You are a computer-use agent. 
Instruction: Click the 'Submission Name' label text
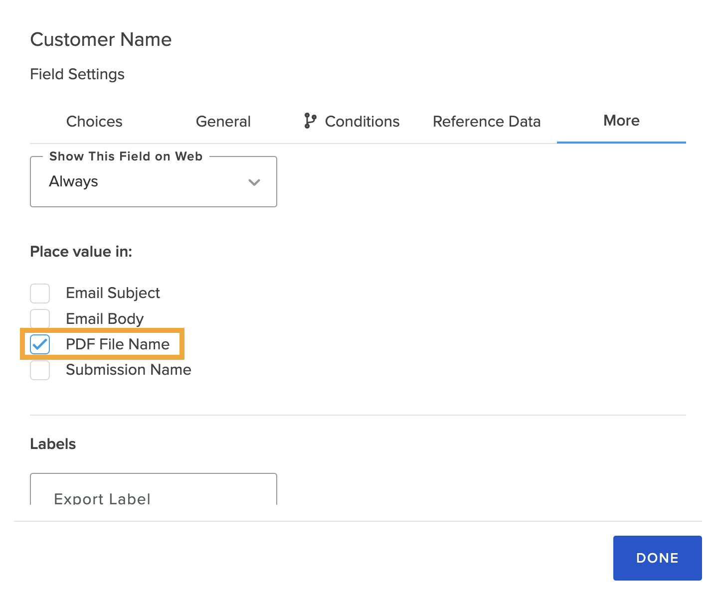[128, 370]
